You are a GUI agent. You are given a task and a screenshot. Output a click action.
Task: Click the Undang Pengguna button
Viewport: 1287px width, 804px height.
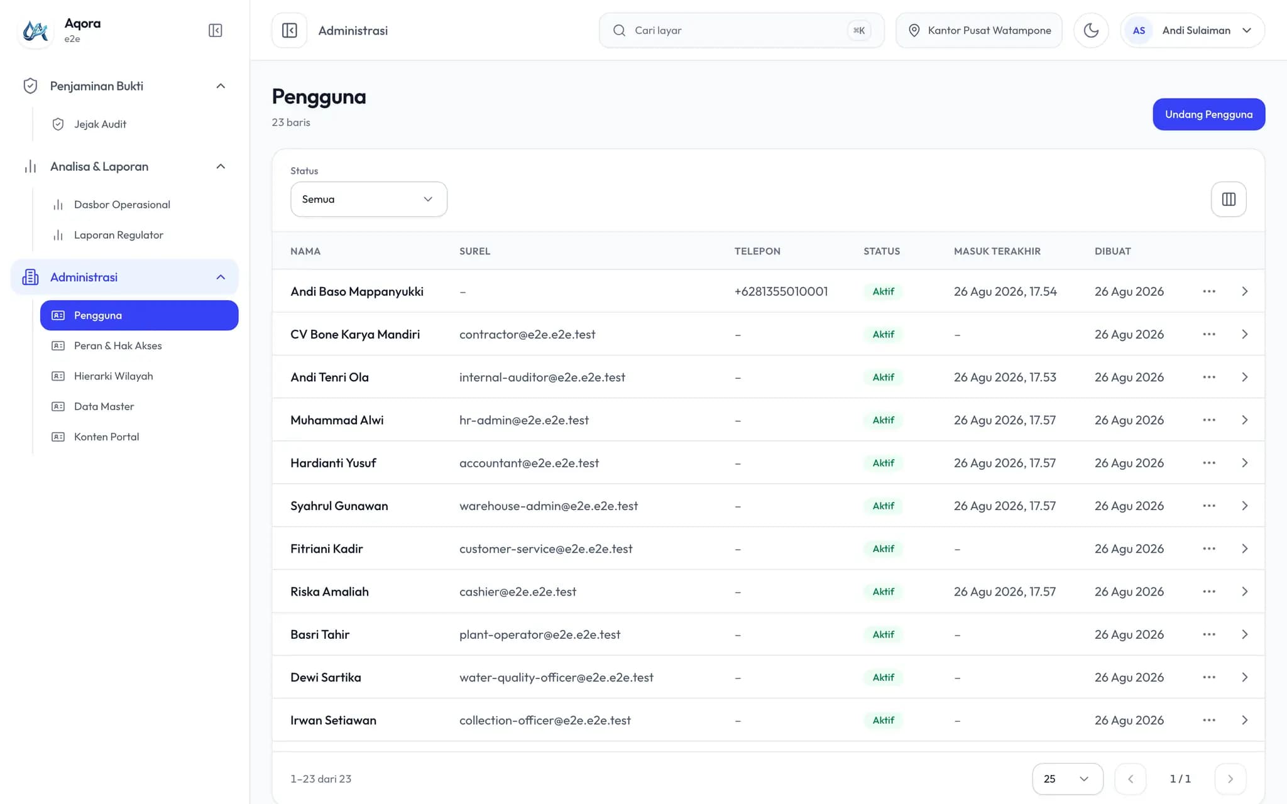[1208, 114]
